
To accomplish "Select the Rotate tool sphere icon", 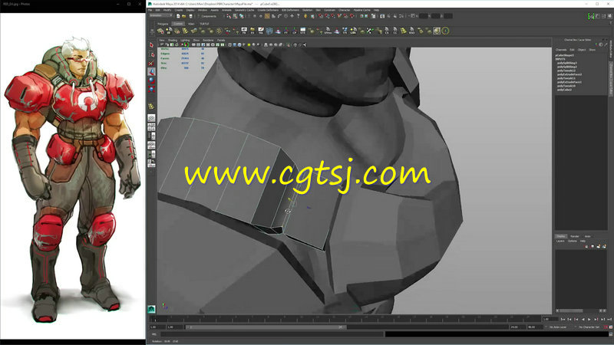I will pos(151,80).
